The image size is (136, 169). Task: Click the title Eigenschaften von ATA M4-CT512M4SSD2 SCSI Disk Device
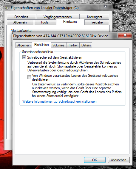(x=61, y=36)
